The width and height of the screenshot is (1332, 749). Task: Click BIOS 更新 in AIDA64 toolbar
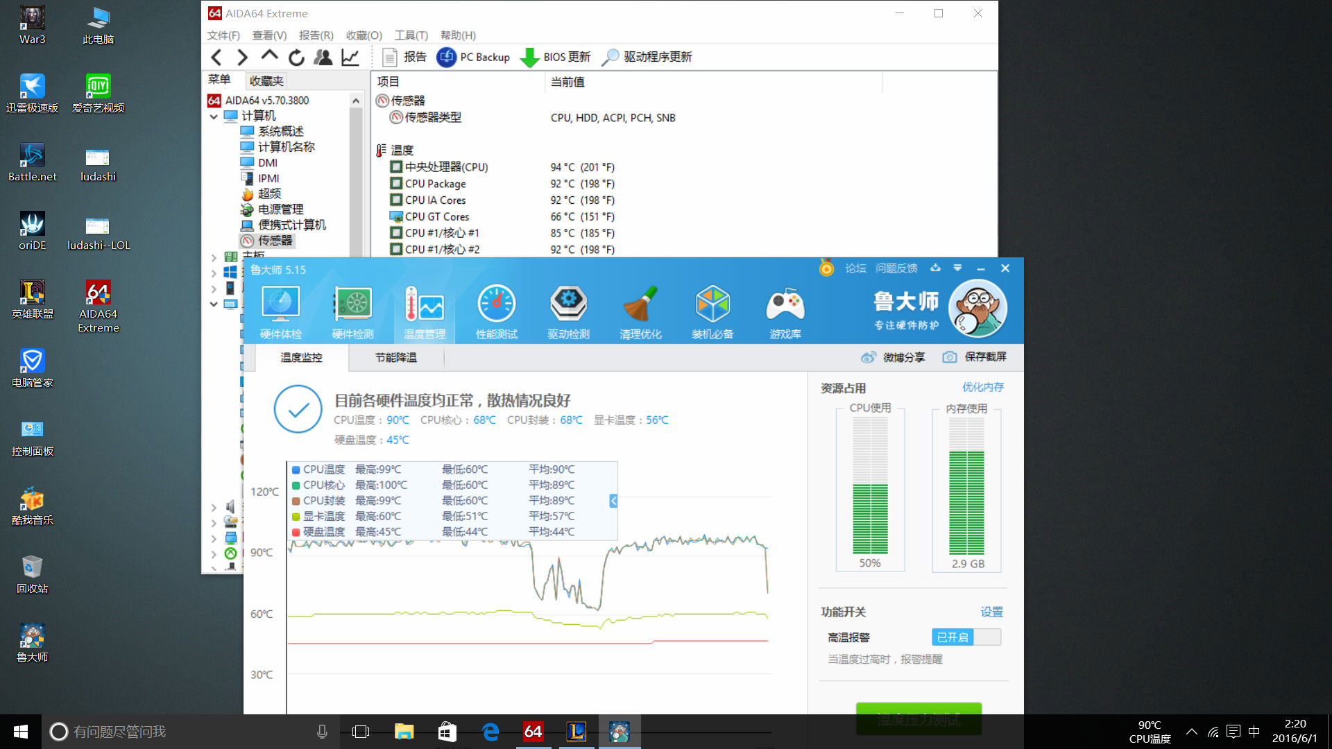tap(555, 57)
